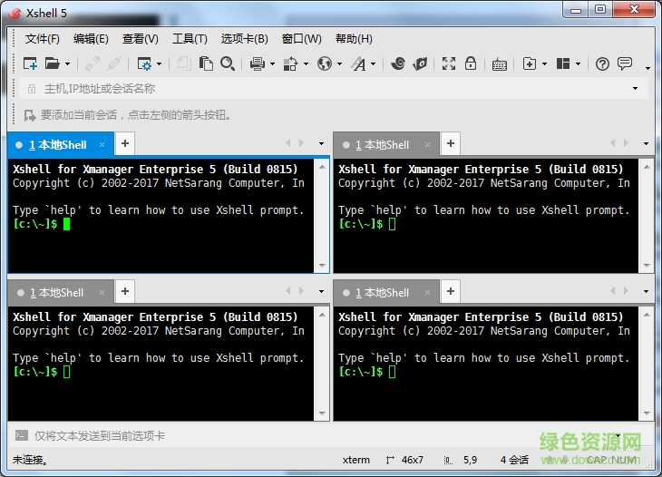662x477 pixels.
Task: Open the top-left pane tab list dropdown
Action: tap(321, 143)
